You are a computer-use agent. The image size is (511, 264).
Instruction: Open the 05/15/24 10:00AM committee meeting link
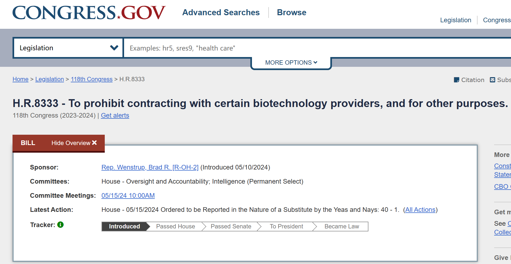[x=128, y=196]
